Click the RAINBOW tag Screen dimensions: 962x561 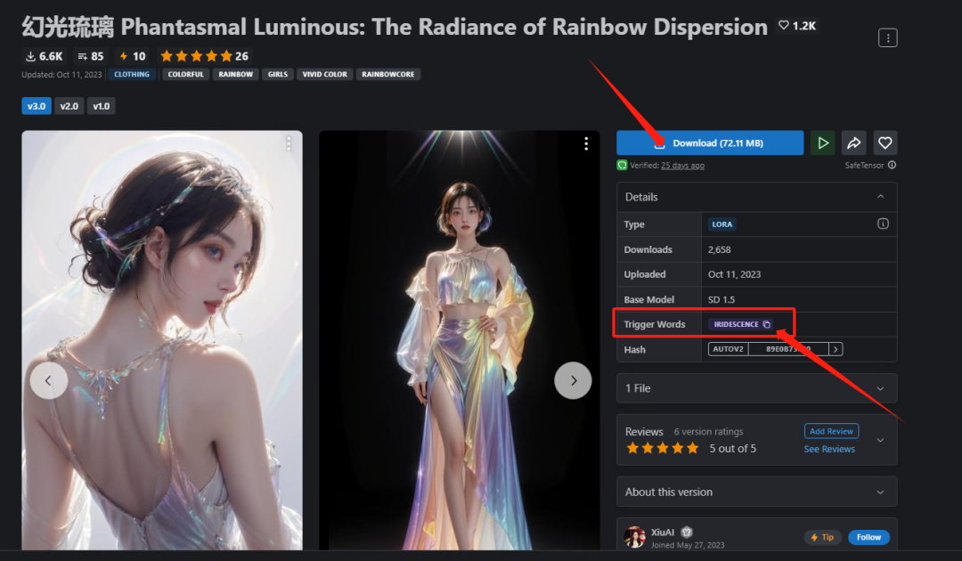click(x=235, y=74)
